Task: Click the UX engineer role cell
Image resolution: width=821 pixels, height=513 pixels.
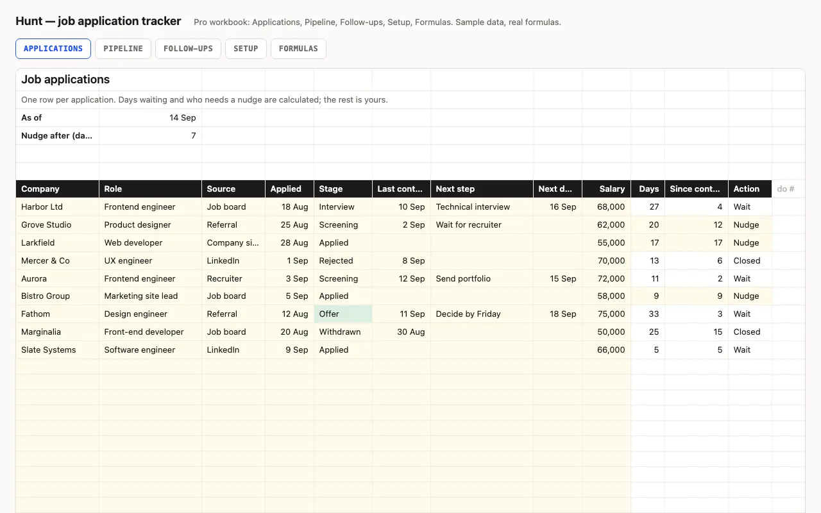Action: click(150, 261)
